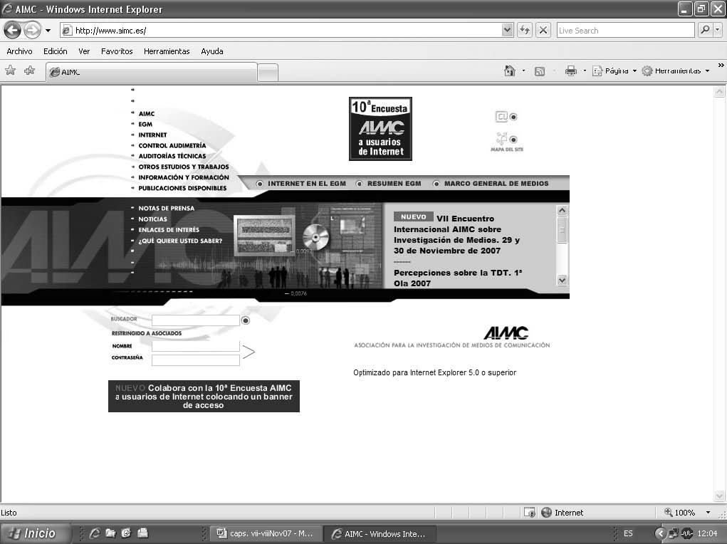This screenshot has width=727, height=544.
Task: Click the CONTROL AUDIMETRÍA navigation link
Action: click(x=172, y=146)
